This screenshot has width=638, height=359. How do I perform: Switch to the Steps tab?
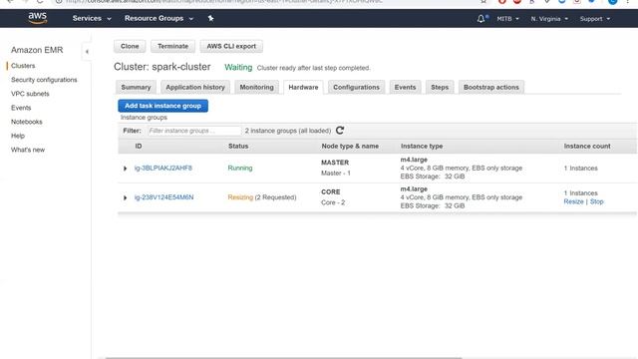point(440,87)
